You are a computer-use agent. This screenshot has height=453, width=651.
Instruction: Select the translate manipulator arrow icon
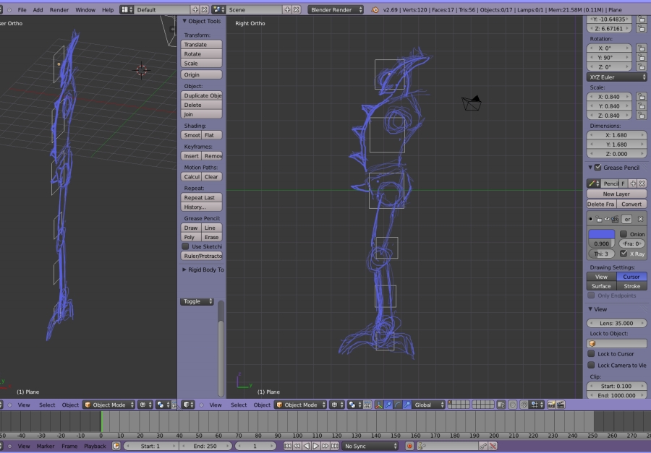[388, 405]
